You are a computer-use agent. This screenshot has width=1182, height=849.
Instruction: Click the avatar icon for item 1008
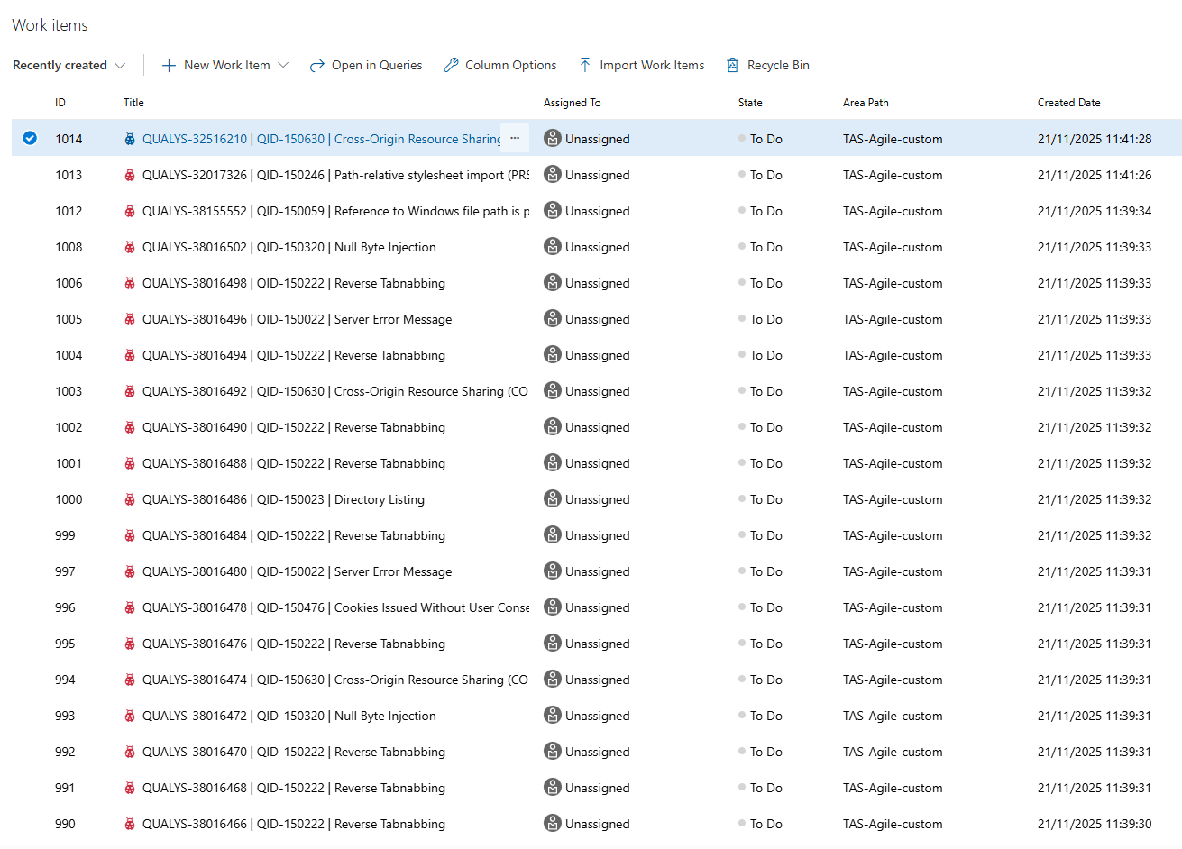point(553,246)
